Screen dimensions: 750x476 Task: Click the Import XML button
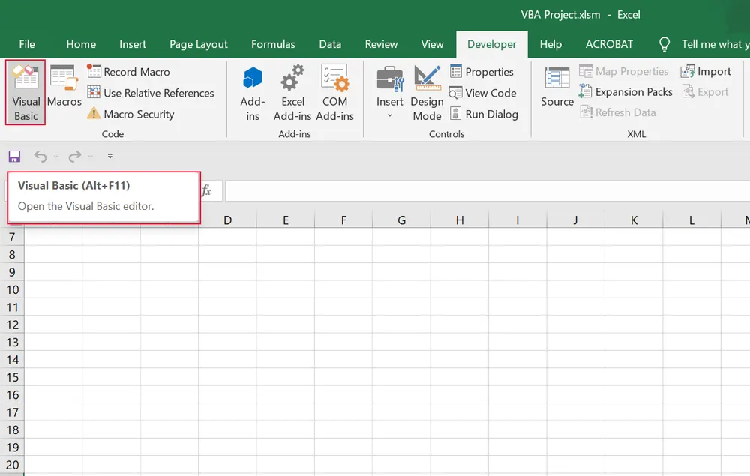coord(705,71)
